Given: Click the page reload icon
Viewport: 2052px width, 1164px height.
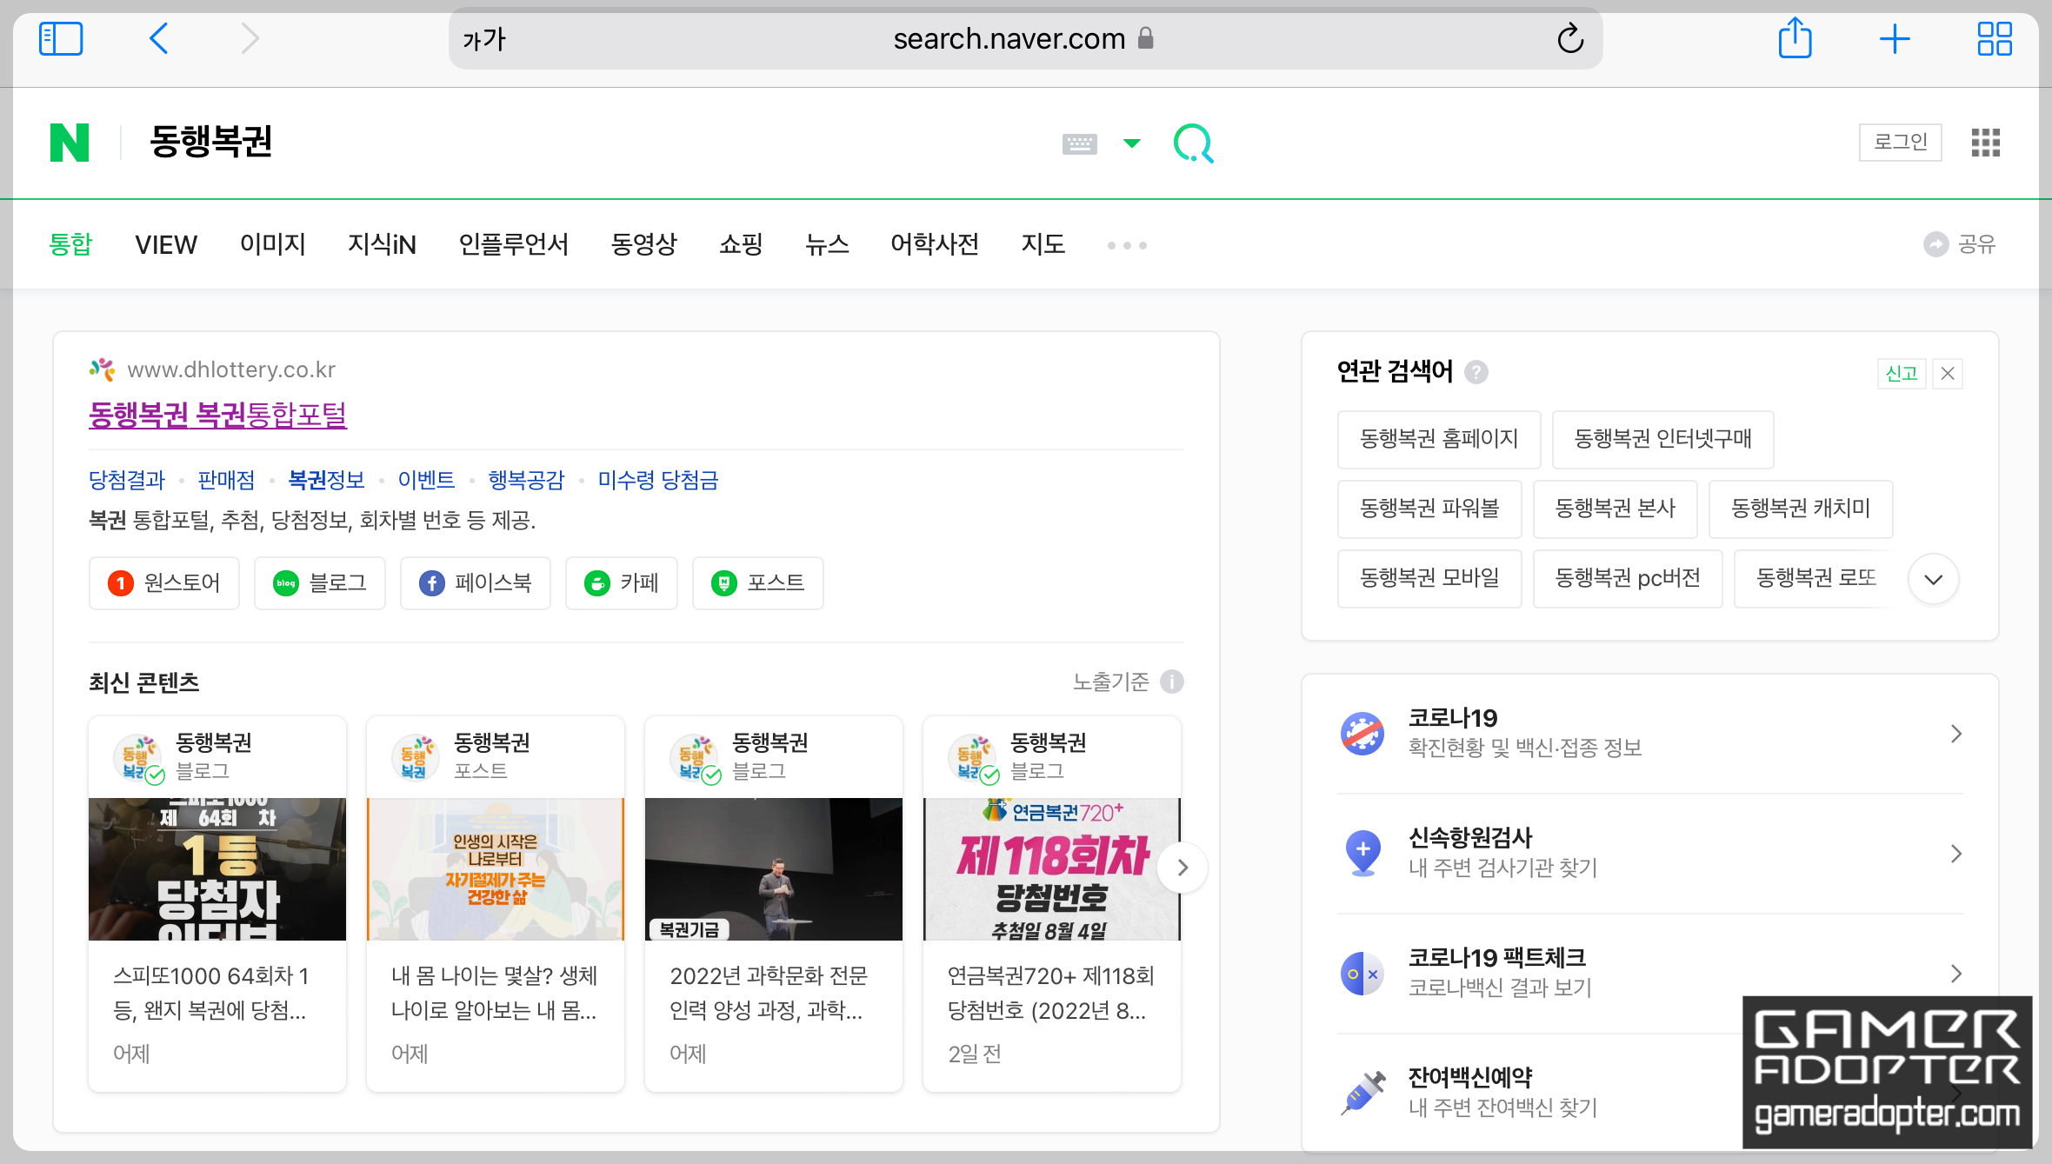Looking at the screenshot, I should (x=1570, y=39).
